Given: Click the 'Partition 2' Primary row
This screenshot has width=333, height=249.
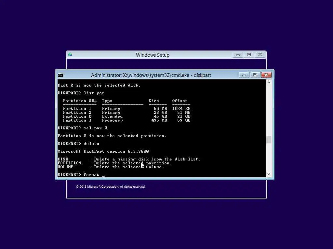Looking at the screenshot, I should click(127, 113).
